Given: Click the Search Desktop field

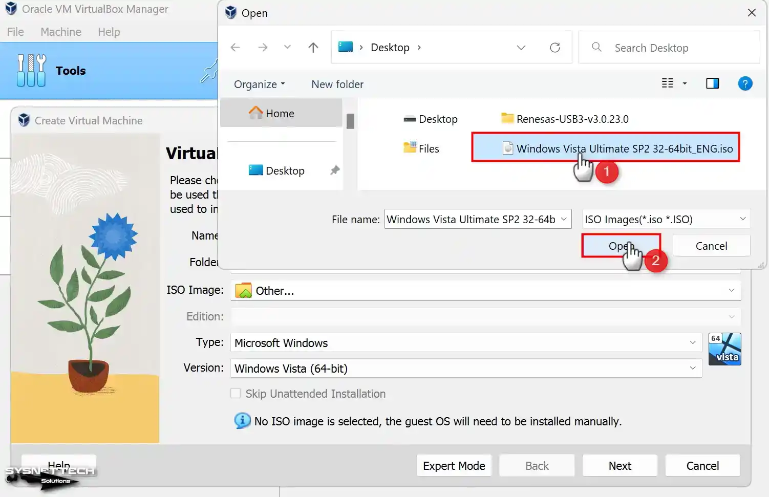Looking at the screenshot, I should coord(669,48).
